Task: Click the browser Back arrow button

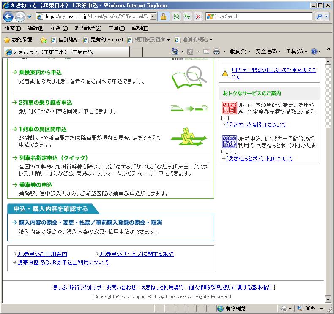Action: [x=8, y=16]
